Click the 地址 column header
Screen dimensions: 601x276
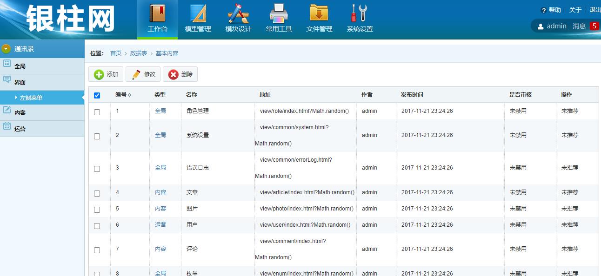click(265, 95)
